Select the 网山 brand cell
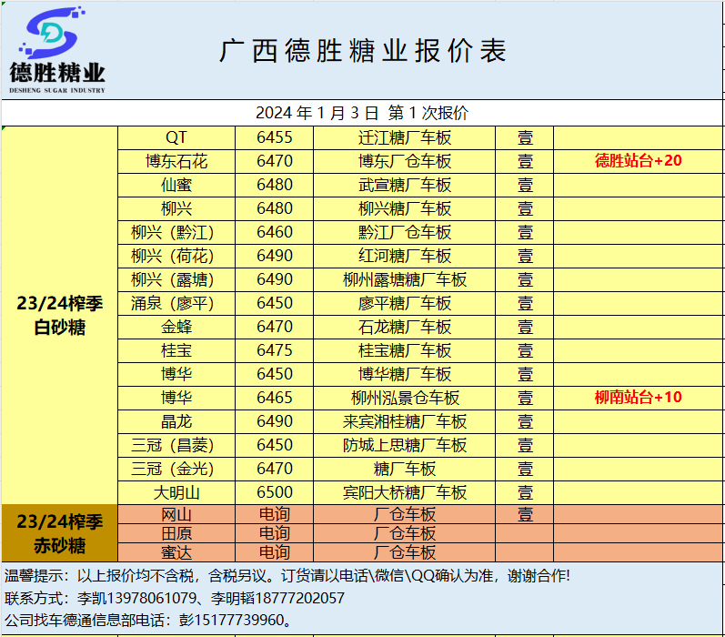This screenshot has height=637, width=725. [x=176, y=514]
